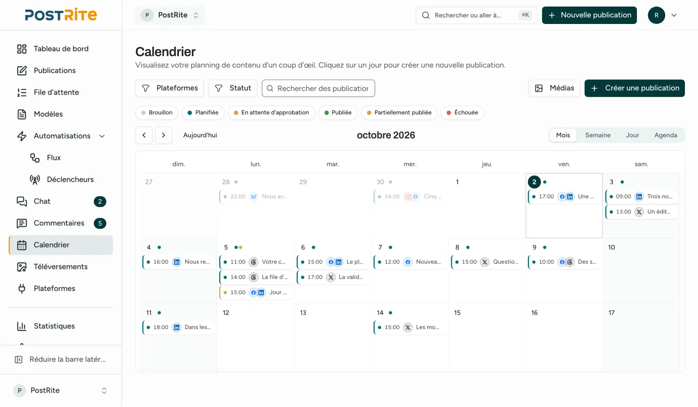
Task: Switch to the Jour view
Action: coord(633,135)
